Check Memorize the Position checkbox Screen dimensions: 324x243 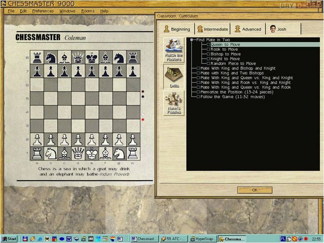tap(198, 92)
